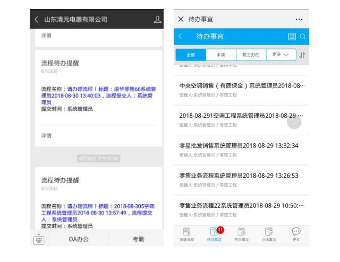340x262 pixels.
Task: Open the three-dot options menu
Action: [x=299, y=19]
